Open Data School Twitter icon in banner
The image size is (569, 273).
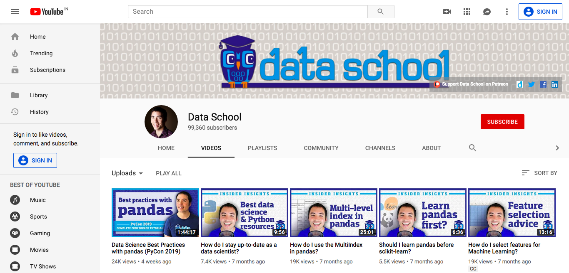click(532, 84)
